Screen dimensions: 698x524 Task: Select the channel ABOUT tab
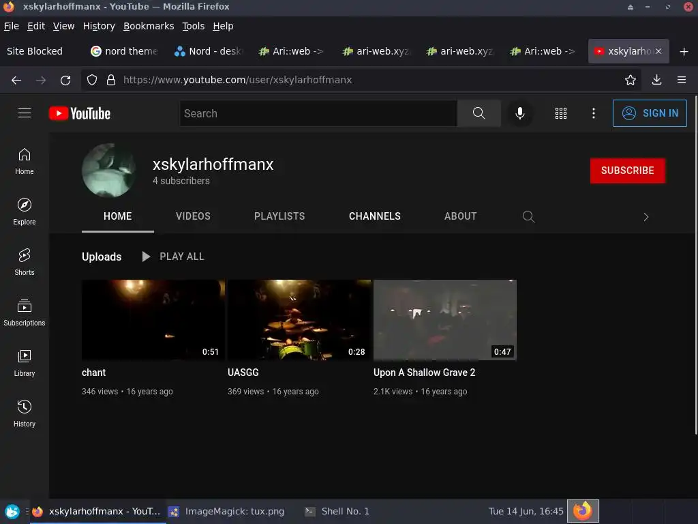click(x=460, y=216)
